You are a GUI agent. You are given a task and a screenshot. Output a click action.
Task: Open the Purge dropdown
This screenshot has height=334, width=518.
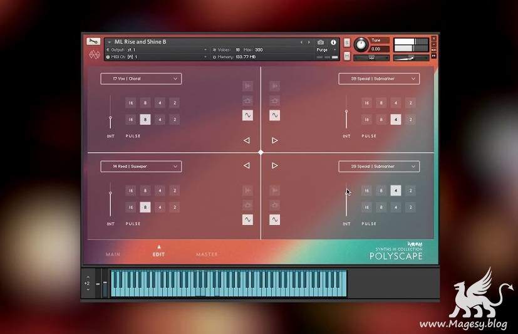point(326,50)
